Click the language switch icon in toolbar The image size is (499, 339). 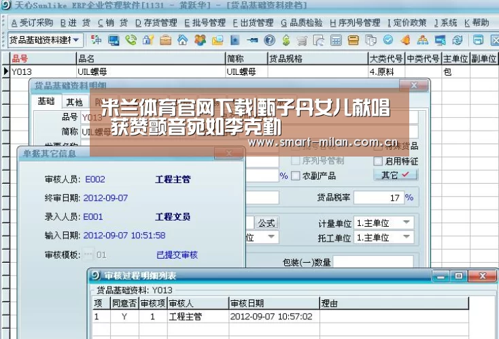point(96,40)
